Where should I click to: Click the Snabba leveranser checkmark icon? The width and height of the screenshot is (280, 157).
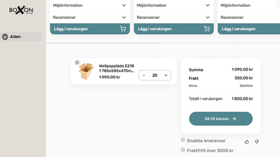click(183, 140)
